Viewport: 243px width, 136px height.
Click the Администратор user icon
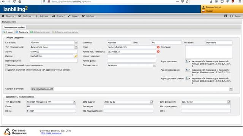[204, 7]
